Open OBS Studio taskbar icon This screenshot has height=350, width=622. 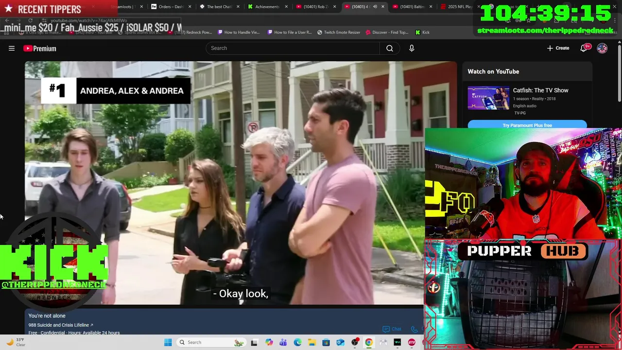[355, 342]
